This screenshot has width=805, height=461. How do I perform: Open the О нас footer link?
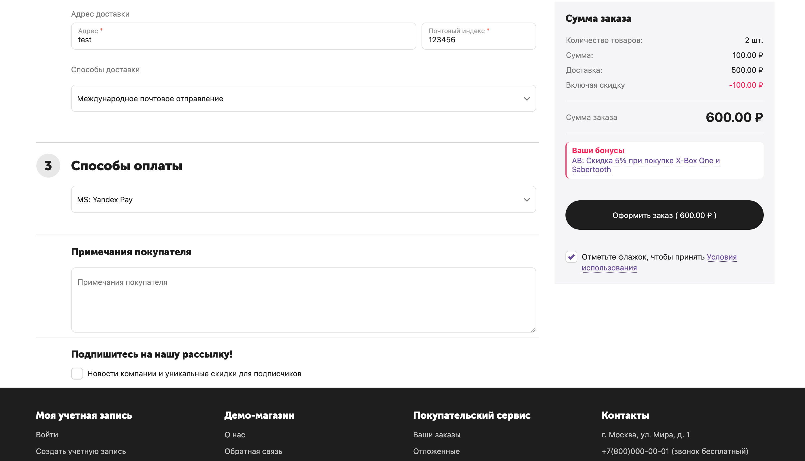click(x=235, y=435)
